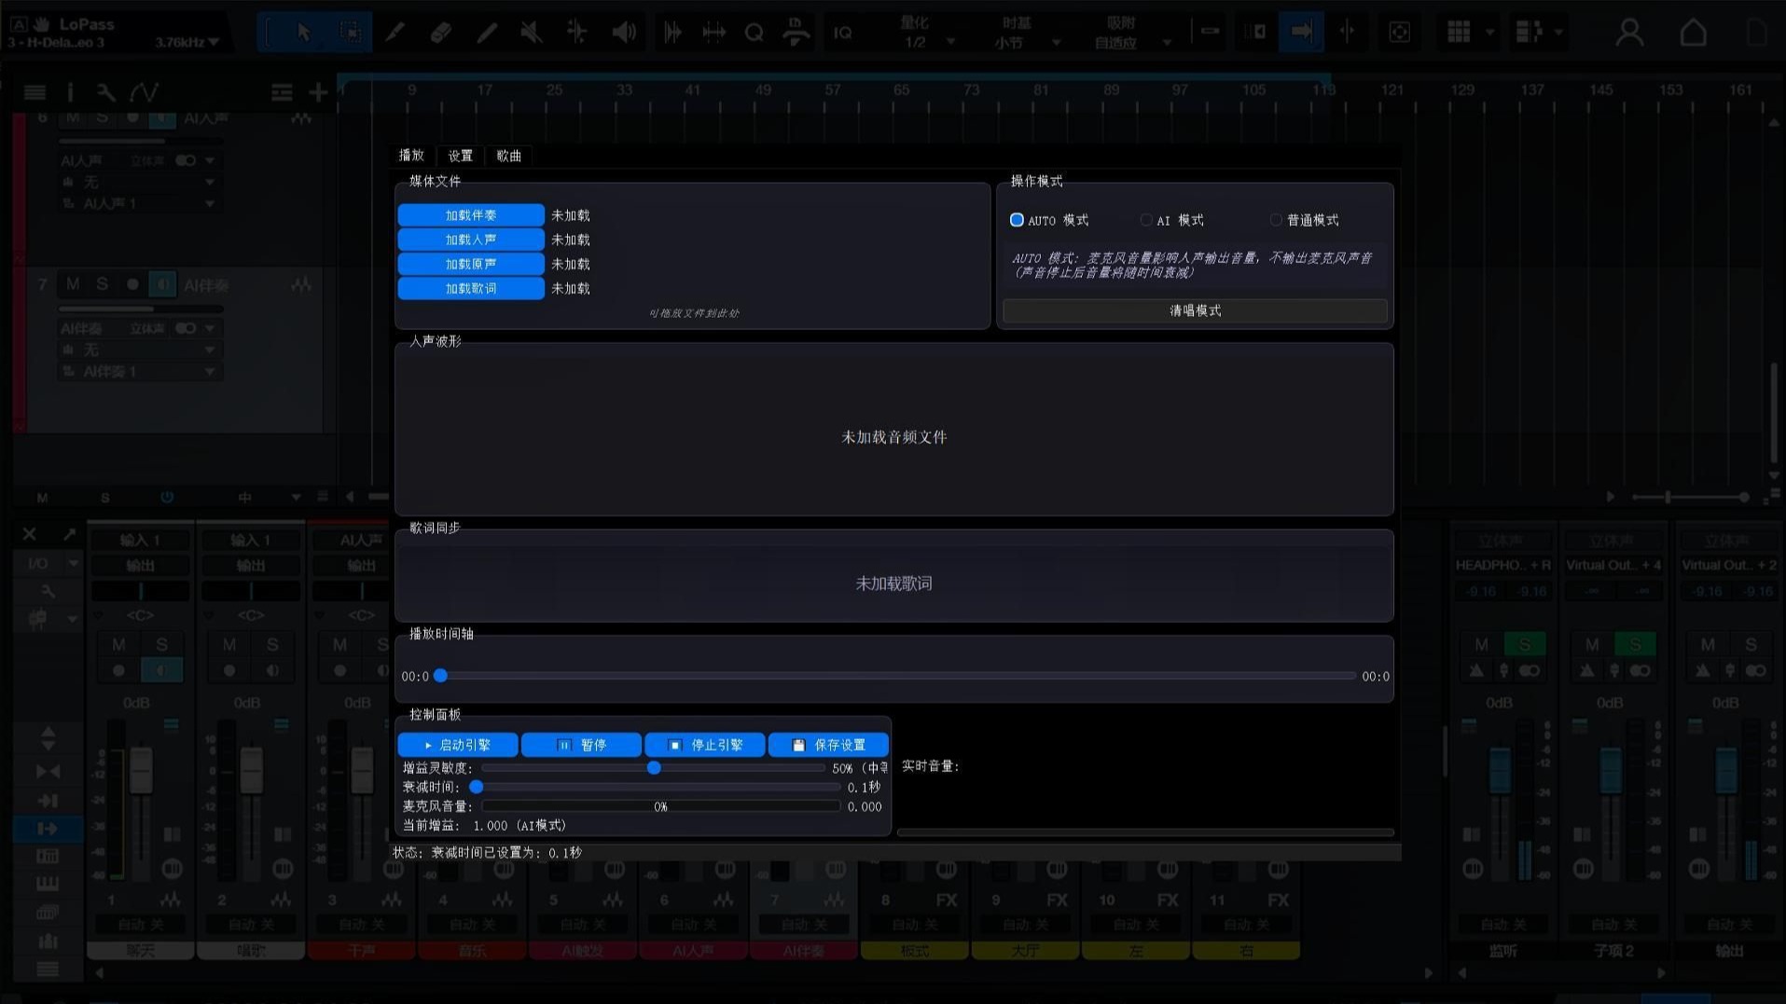Viewport: 1786px width, 1004px height.
Task: Expand the mixer I/O dropdown arrow
Action: pyautogui.click(x=73, y=563)
